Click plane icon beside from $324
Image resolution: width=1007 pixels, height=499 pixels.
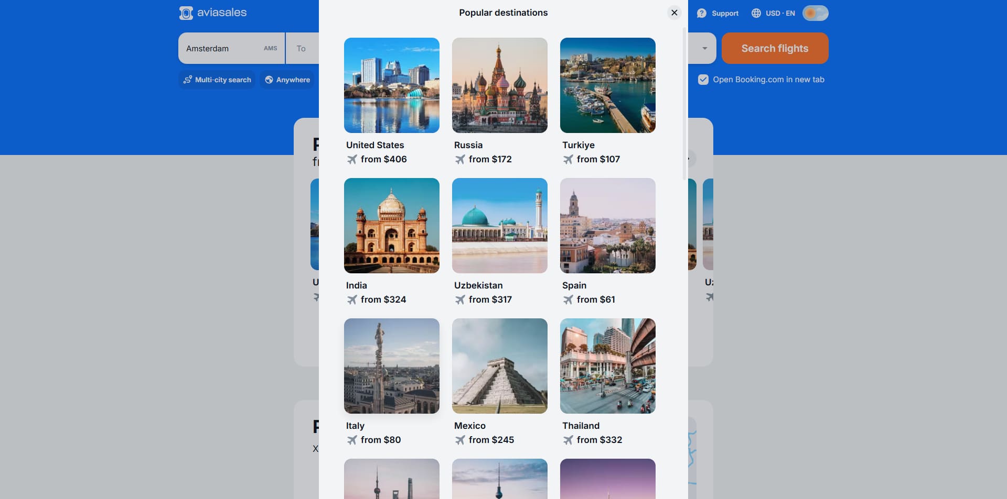(x=352, y=300)
